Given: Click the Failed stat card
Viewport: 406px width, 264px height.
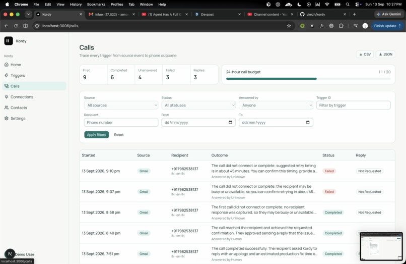Looking at the screenshot, I should point(176,74).
